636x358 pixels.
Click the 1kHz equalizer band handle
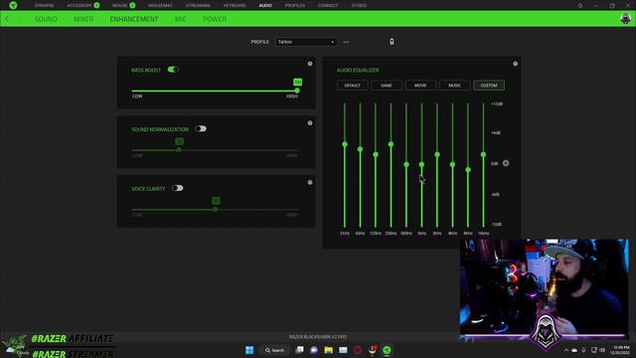click(421, 164)
